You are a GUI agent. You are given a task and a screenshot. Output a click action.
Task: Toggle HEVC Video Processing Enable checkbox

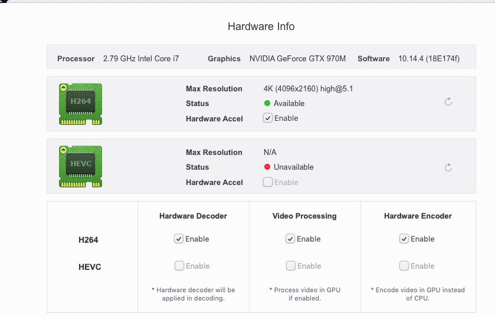point(291,266)
